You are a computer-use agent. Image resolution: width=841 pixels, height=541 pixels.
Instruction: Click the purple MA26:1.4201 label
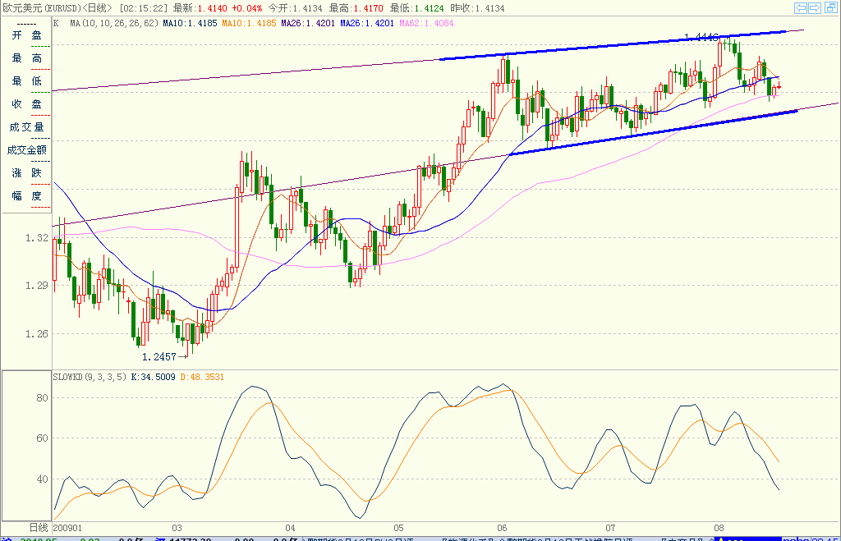(308, 23)
